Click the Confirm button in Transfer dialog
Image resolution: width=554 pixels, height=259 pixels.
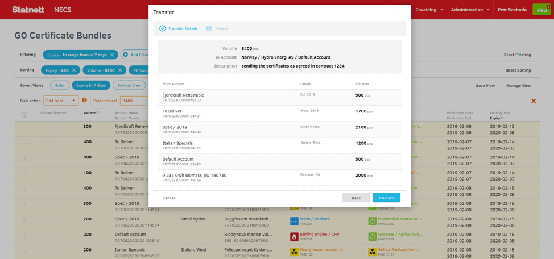(386, 198)
